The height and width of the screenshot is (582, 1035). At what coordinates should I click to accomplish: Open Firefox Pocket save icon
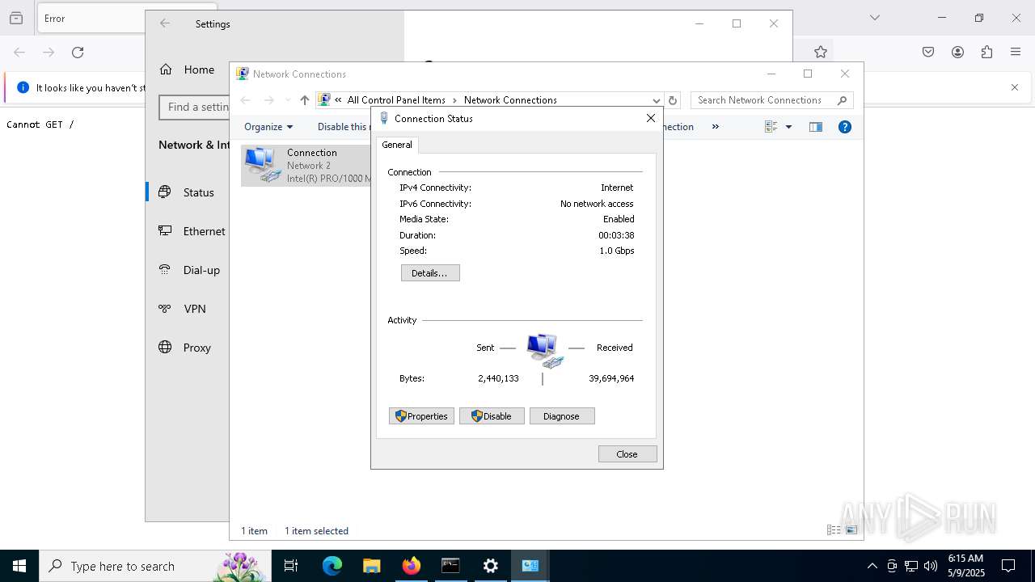tap(928, 53)
